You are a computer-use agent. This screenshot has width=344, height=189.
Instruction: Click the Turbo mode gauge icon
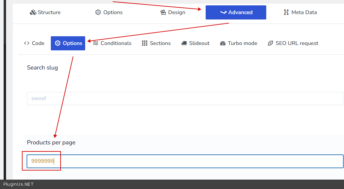223,43
